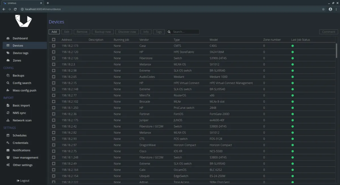The image size is (340, 185).
Task: Click the Network scan icon
Action: click(8, 120)
